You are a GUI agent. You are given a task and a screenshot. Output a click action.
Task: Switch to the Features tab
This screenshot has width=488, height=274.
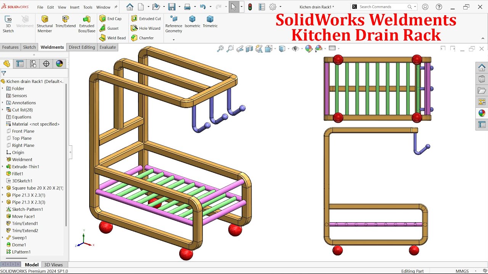(10, 47)
